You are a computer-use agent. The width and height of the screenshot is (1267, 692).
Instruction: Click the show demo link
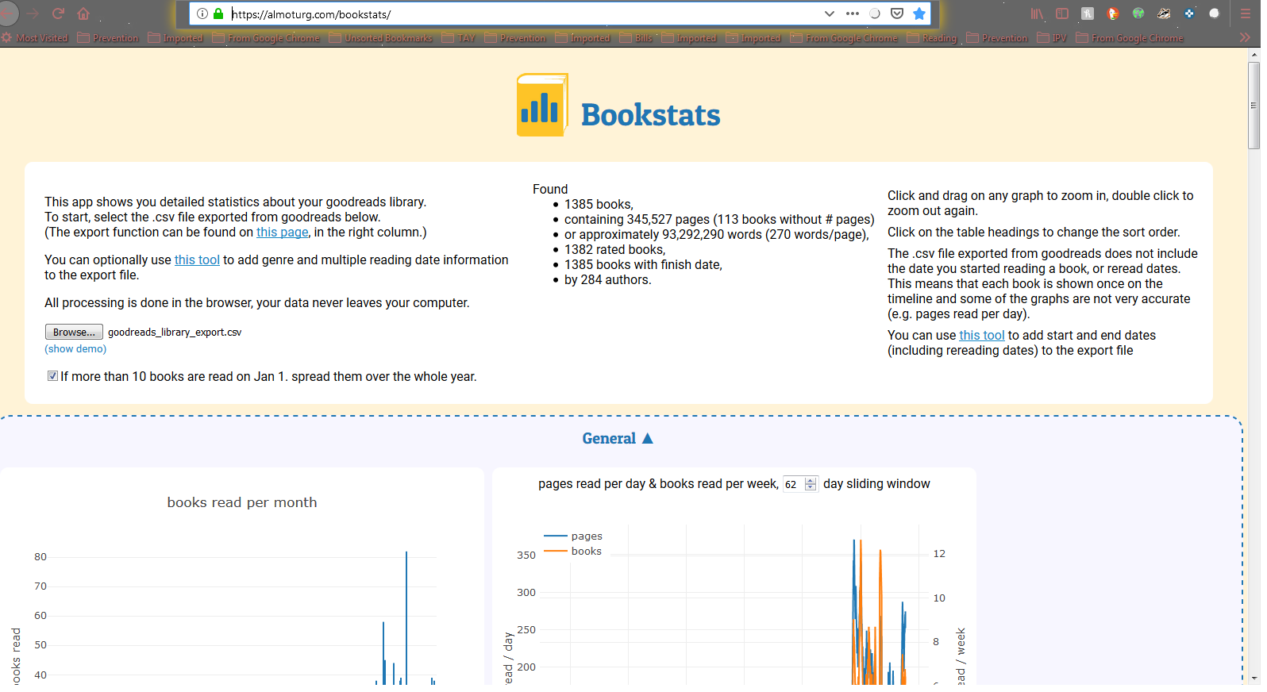[75, 349]
